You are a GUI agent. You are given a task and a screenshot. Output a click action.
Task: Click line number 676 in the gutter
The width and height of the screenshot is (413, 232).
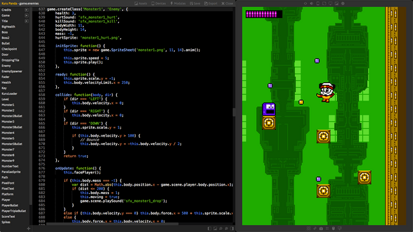pos(41,168)
